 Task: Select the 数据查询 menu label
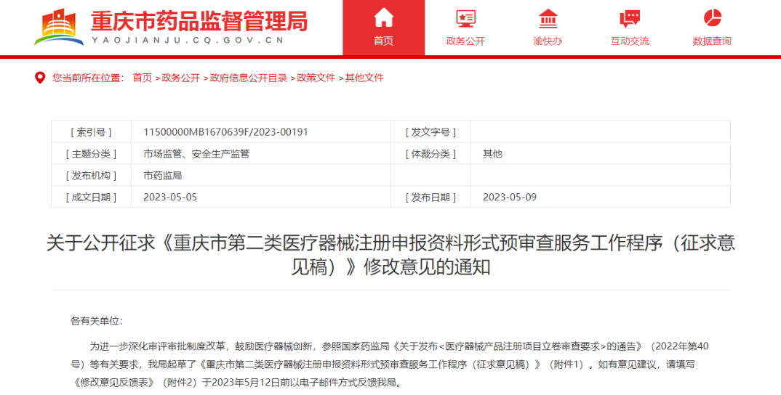click(x=712, y=41)
